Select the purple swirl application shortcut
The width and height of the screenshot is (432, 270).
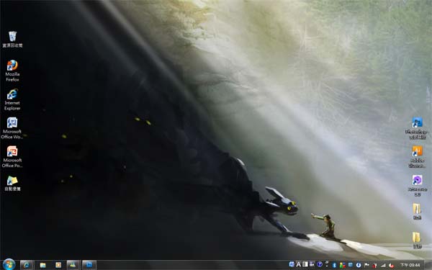(x=417, y=186)
